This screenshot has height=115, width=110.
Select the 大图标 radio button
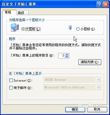(23, 29)
